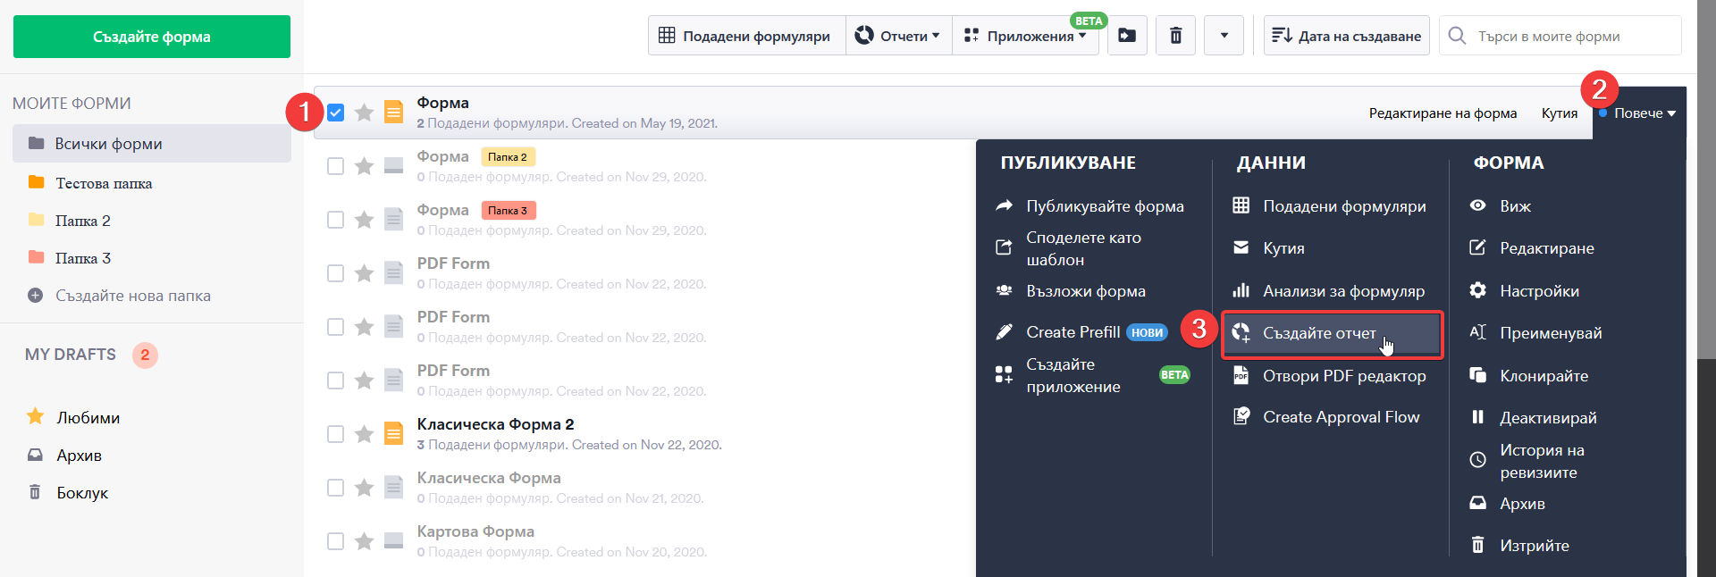Viewport: 1716px width, 577px height.
Task: Expand the Приложения dropdown in the toolbar
Action: point(1025,36)
